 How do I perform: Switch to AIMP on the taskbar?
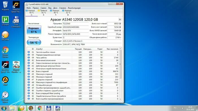point(31,108)
